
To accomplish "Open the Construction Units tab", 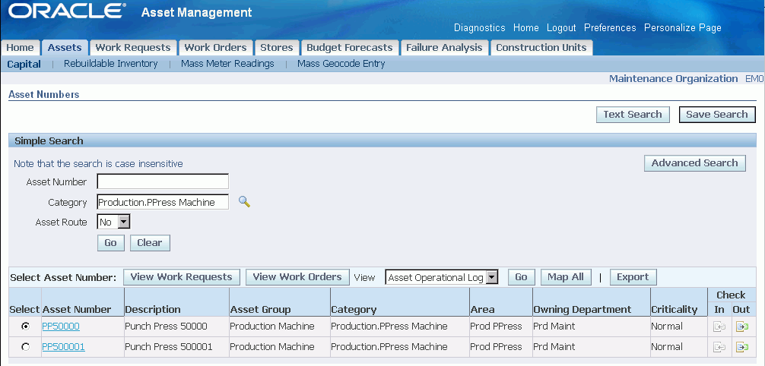I will pyautogui.click(x=541, y=48).
